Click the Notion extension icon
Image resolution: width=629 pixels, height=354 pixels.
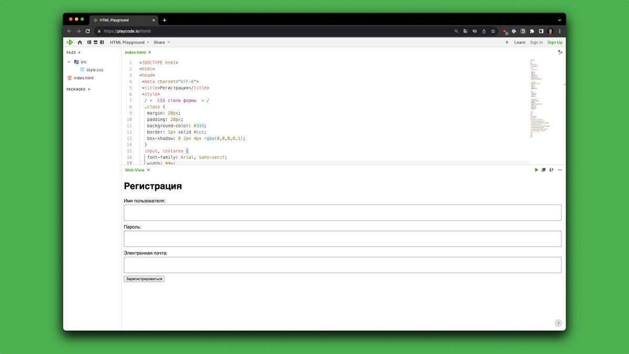[x=523, y=31]
